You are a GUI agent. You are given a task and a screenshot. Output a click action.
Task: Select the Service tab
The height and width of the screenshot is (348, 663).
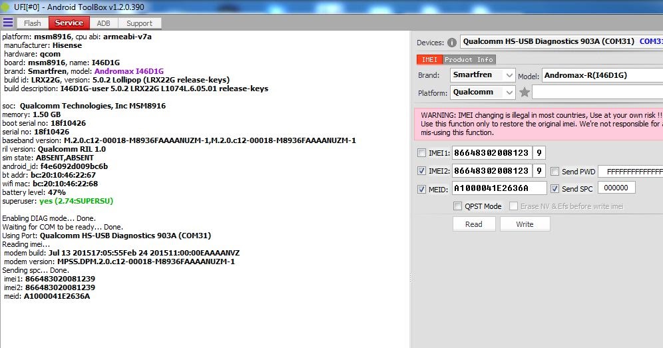[x=69, y=23]
